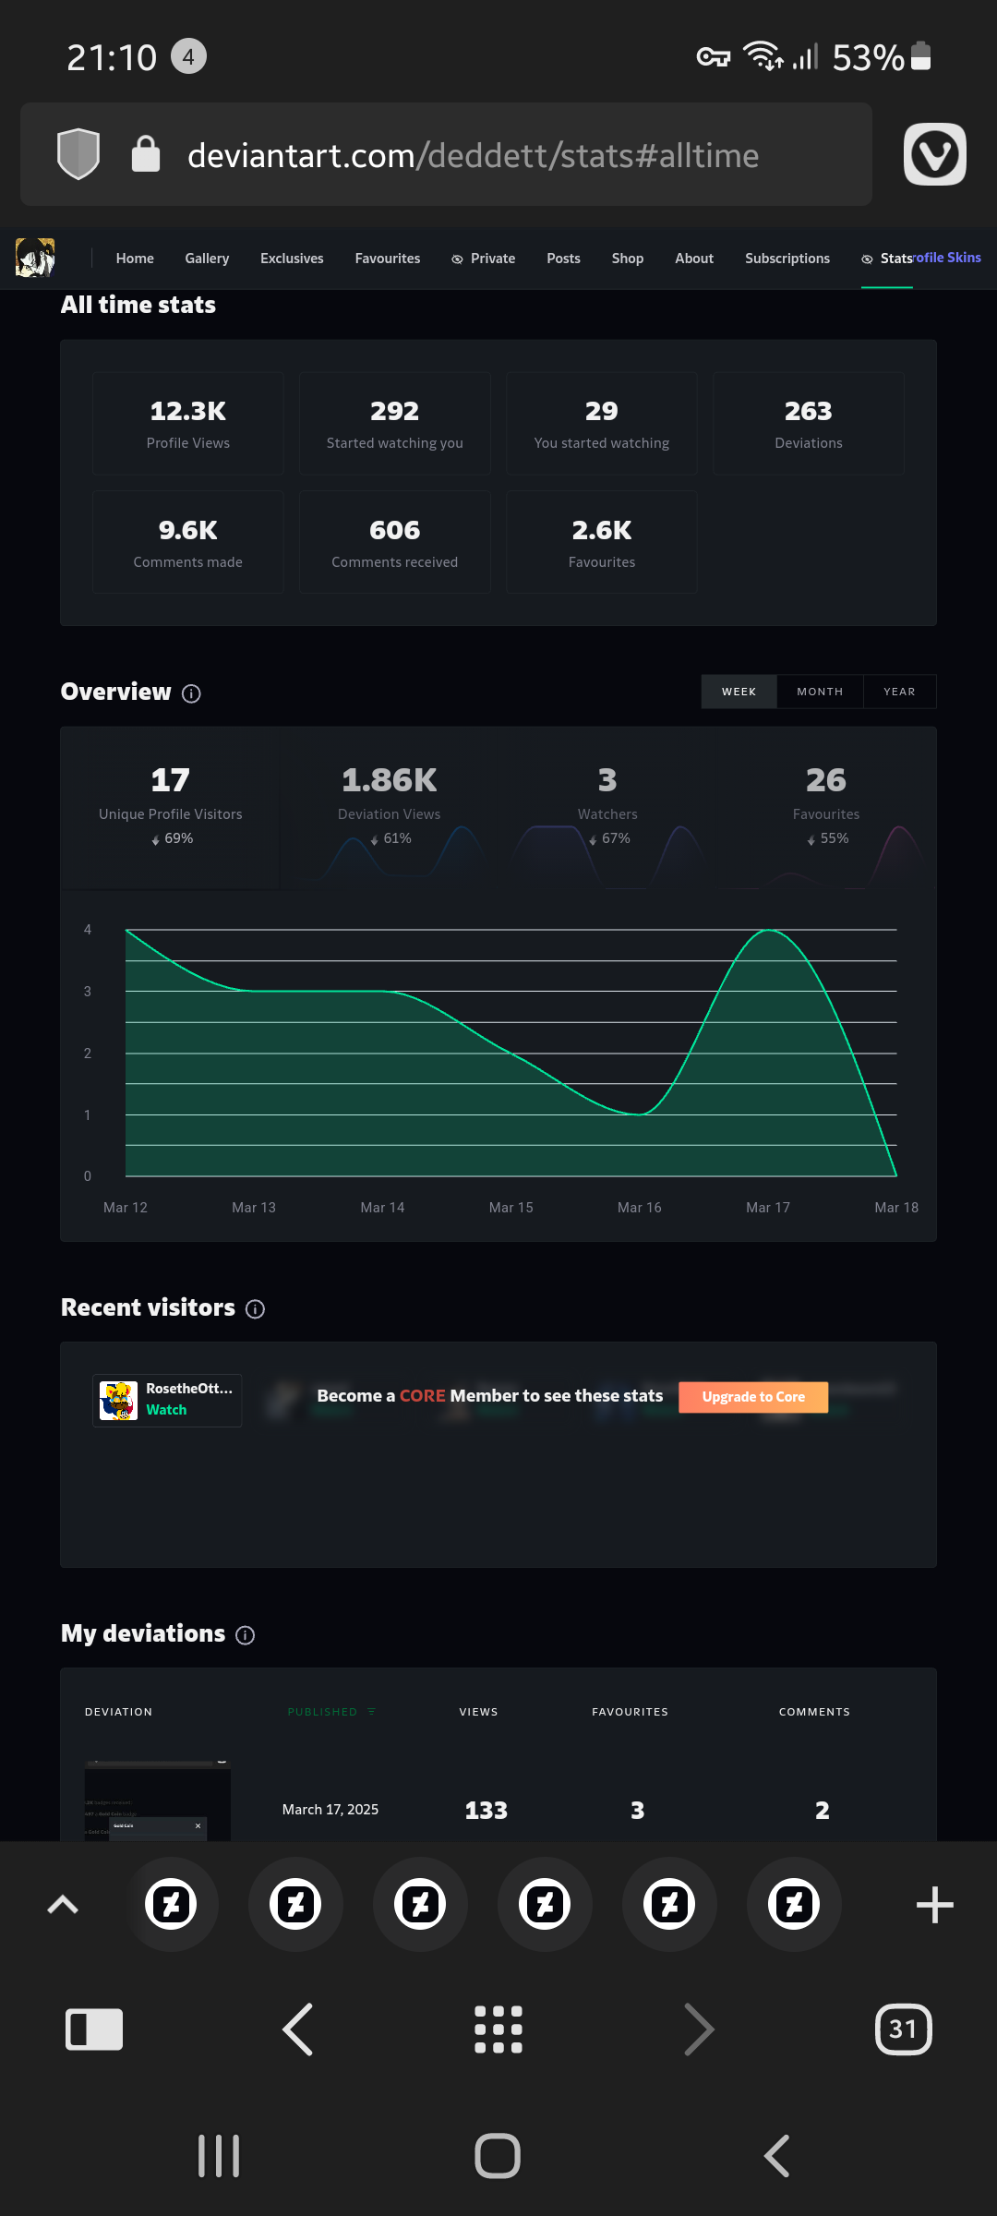Switch to the third DeviantArt browser tab

coord(420,1904)
